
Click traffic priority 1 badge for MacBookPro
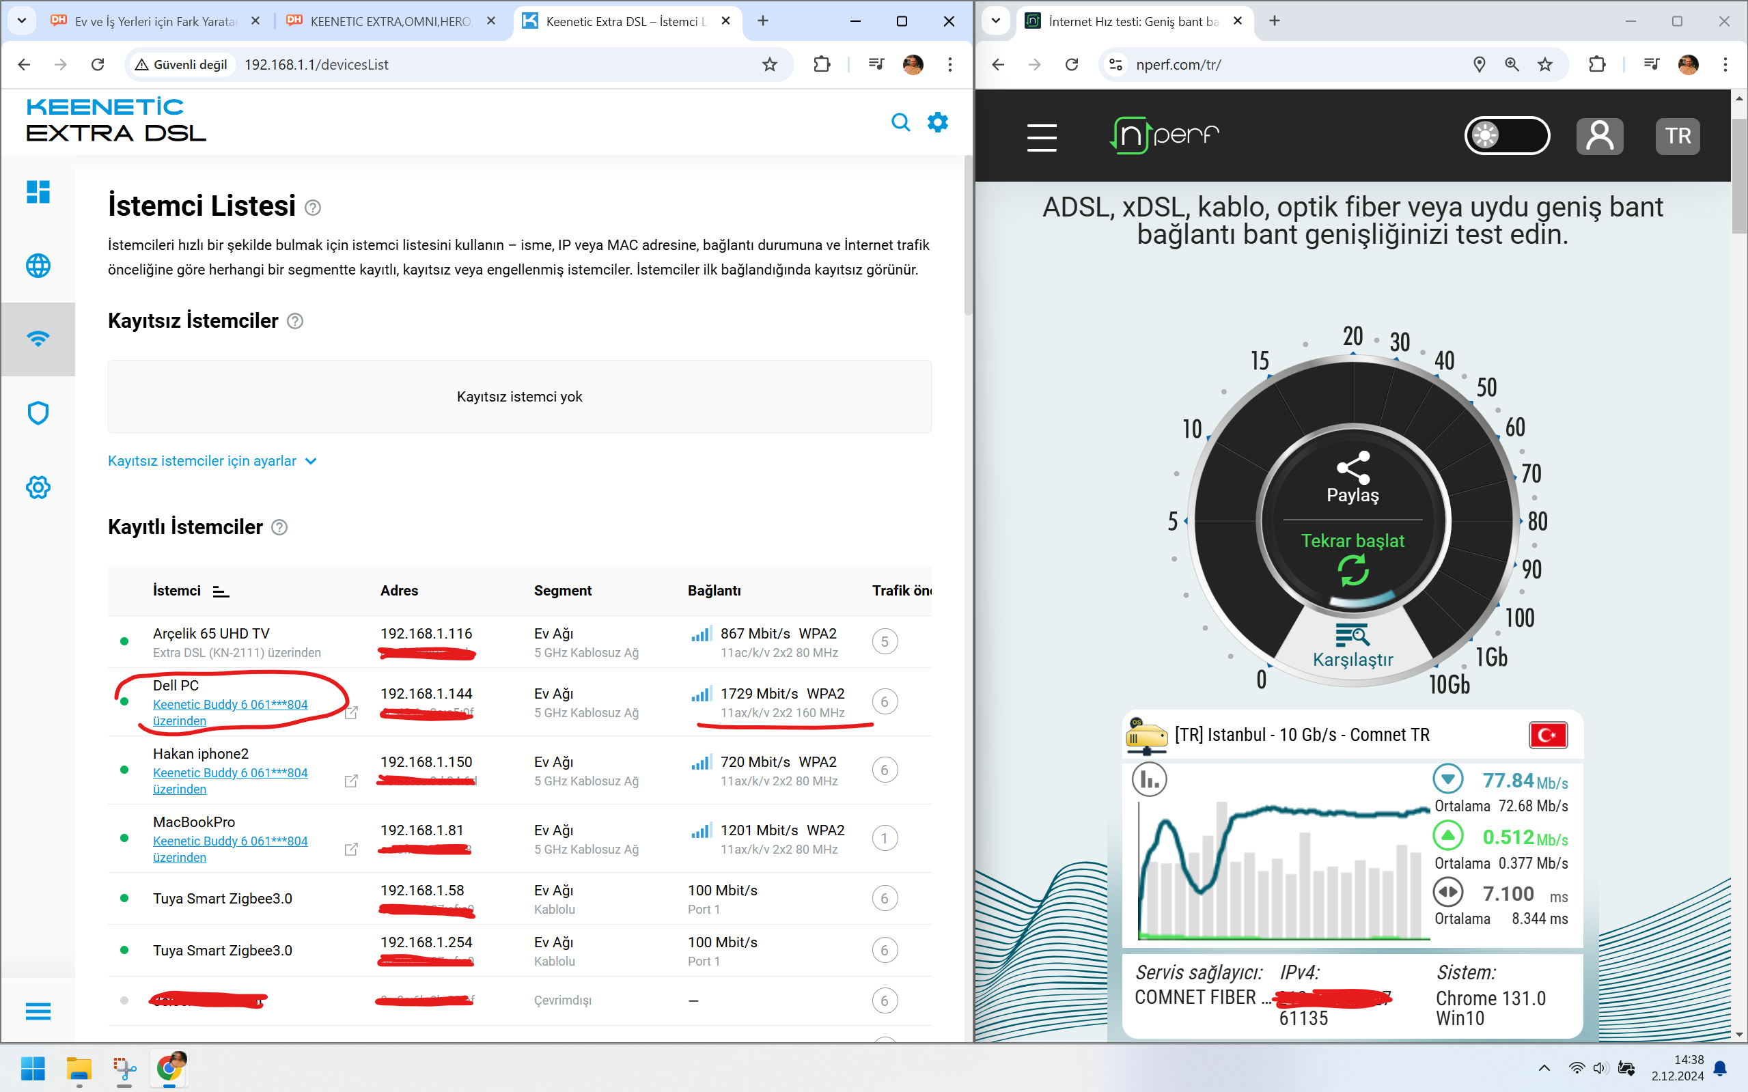(885, 838)
